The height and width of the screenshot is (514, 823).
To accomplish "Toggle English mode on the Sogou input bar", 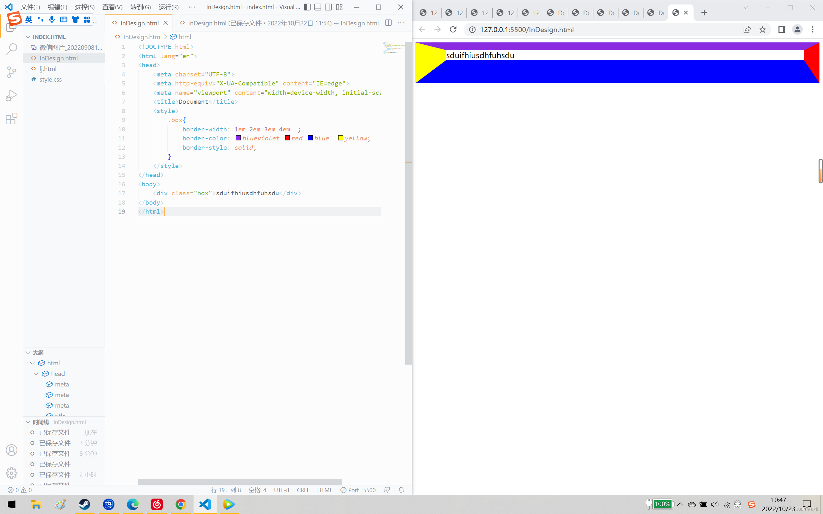I will 29,19.
